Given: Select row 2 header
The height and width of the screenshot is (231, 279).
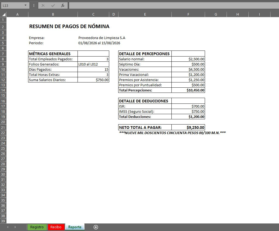Looking at the screenshot, I should coord(3,27).
